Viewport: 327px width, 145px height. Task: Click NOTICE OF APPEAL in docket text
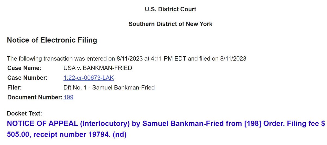(37, 124)
